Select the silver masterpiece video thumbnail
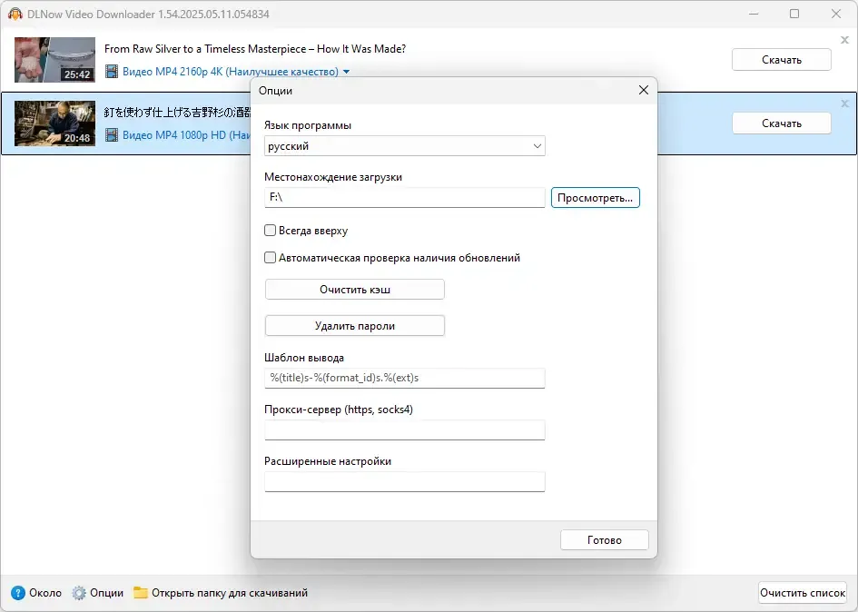 click(x=54, y=60)
